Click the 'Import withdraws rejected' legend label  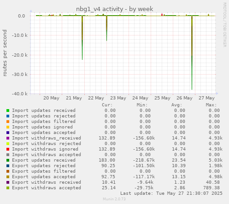click(47, 144)
